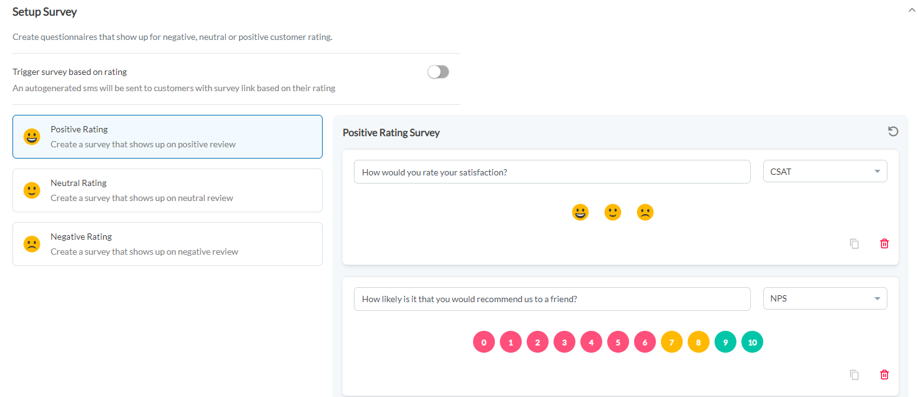Open the NPS question type dropdown

coord(825,298)
